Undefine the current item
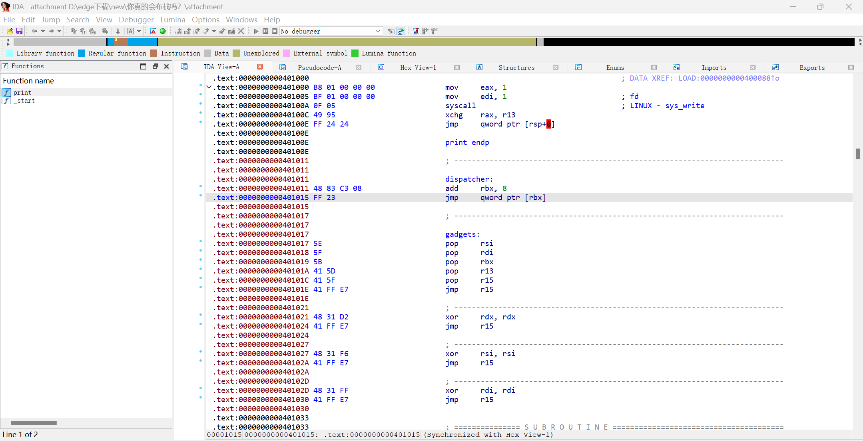This screenshot has width=863, height=442. click(241, 31)
